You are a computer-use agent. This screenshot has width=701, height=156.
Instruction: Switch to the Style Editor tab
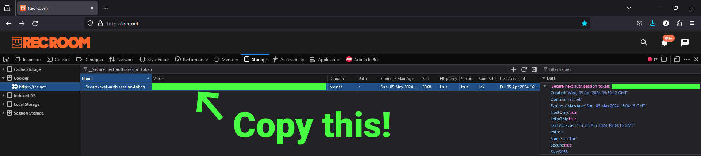click(x=154, y=59)
